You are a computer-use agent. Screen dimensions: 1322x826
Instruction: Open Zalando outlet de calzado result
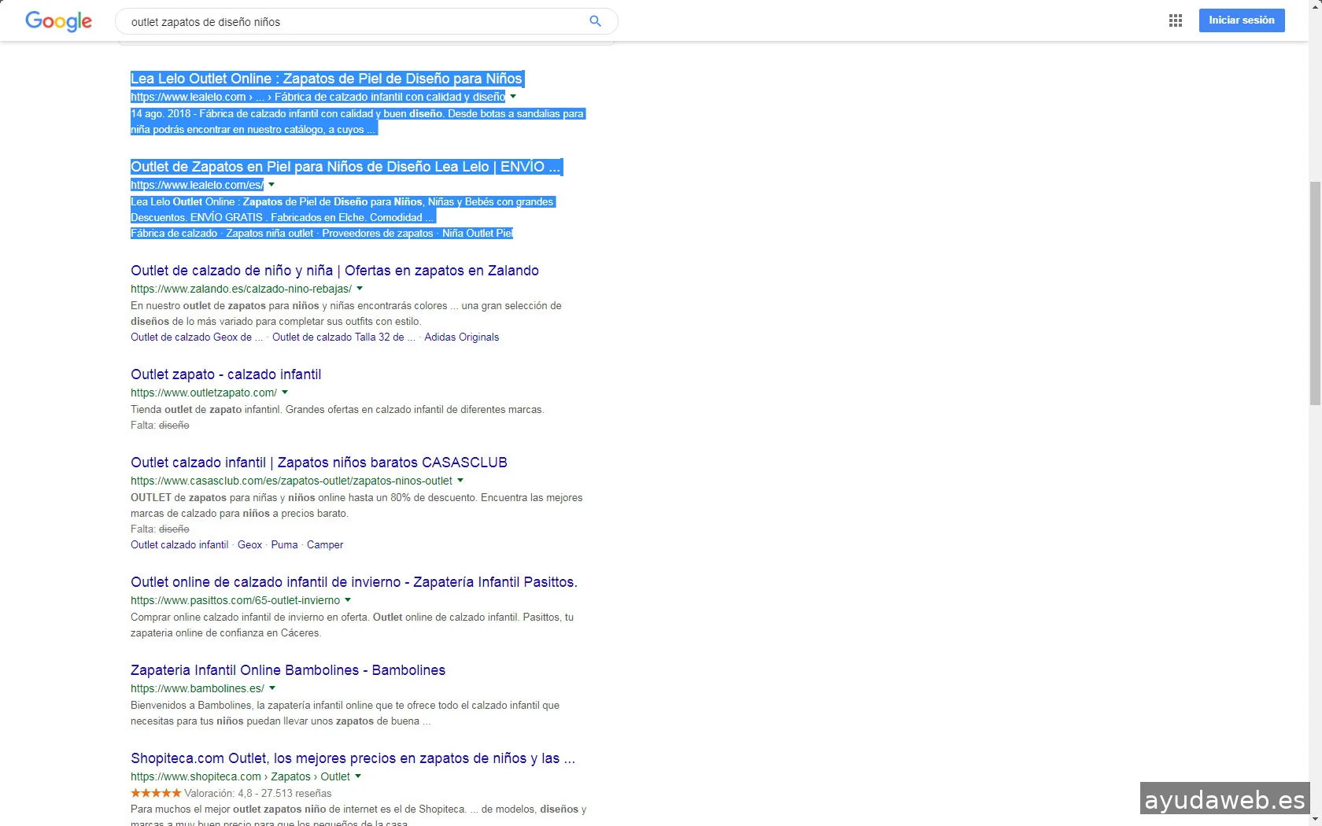[334, 271]
